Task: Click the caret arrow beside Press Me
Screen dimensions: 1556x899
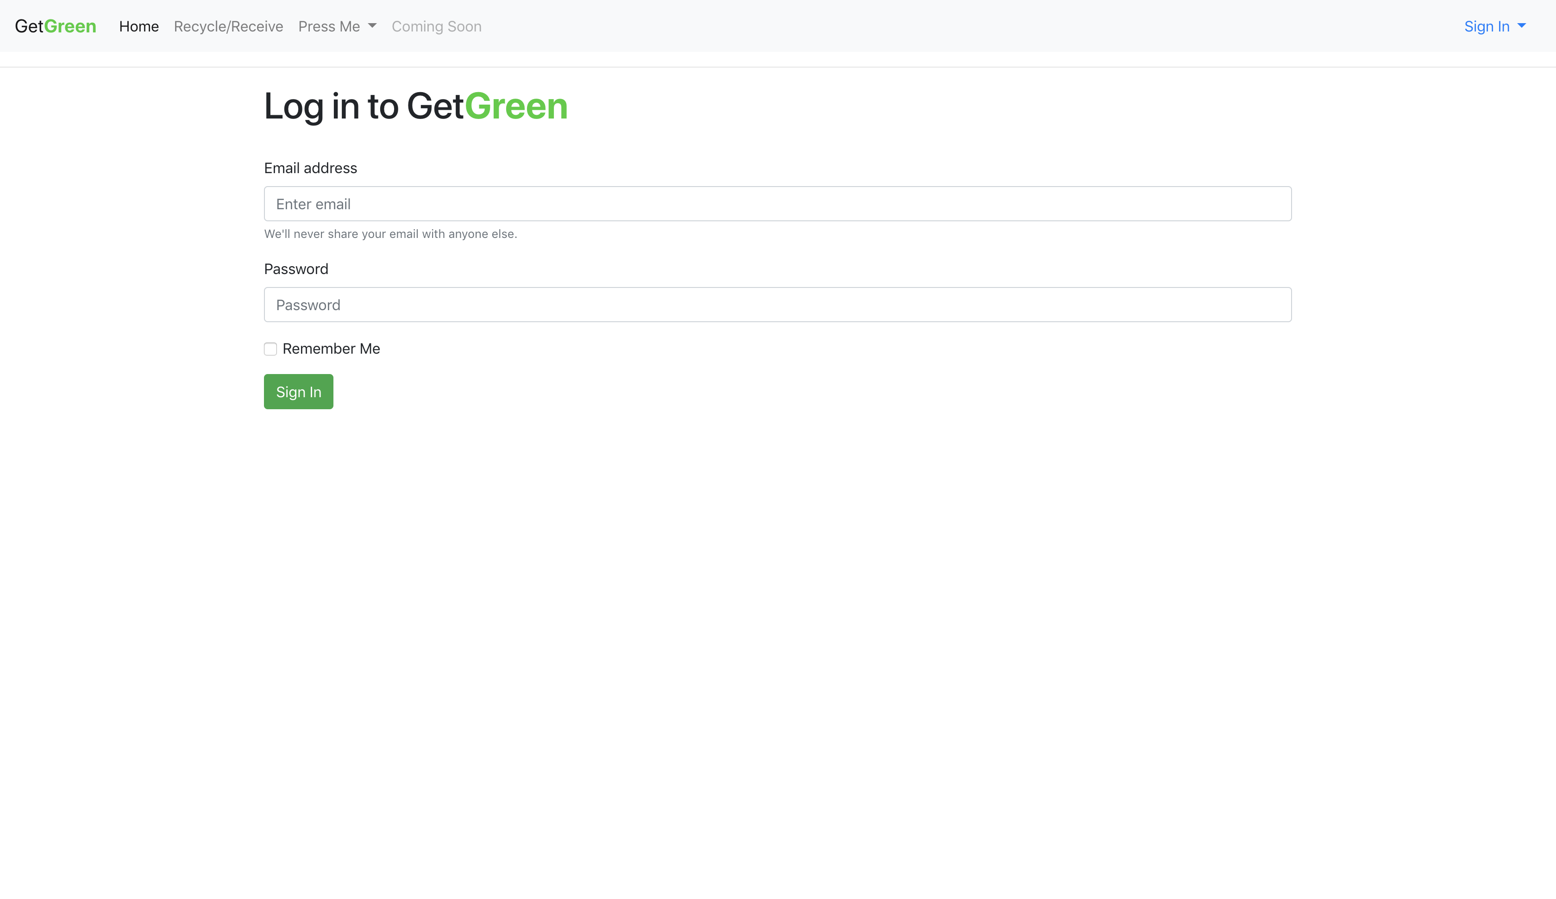Action: [372, 26]
